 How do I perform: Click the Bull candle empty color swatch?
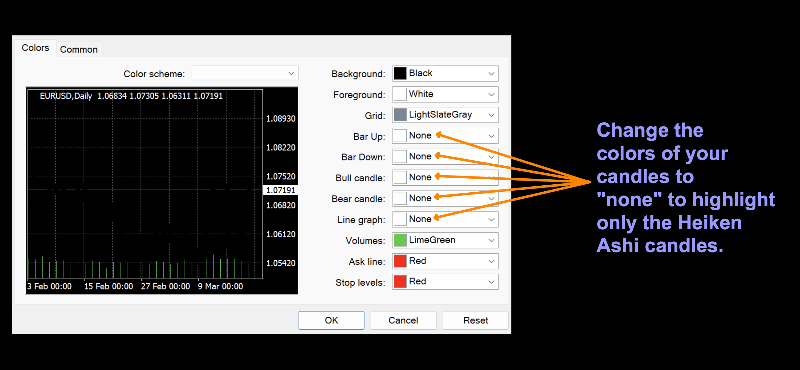tap(400, 178)
